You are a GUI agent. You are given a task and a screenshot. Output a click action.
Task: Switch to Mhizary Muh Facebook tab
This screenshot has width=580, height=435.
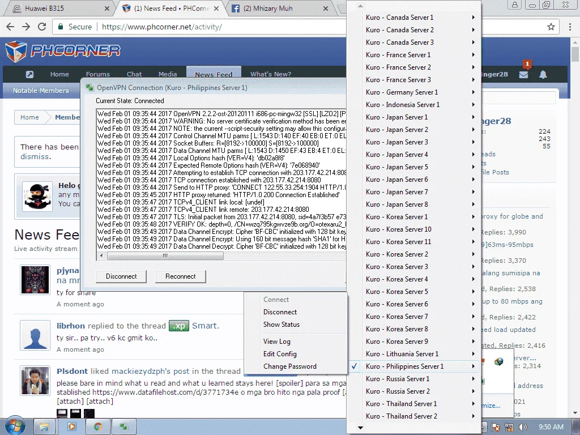point(279,8)
